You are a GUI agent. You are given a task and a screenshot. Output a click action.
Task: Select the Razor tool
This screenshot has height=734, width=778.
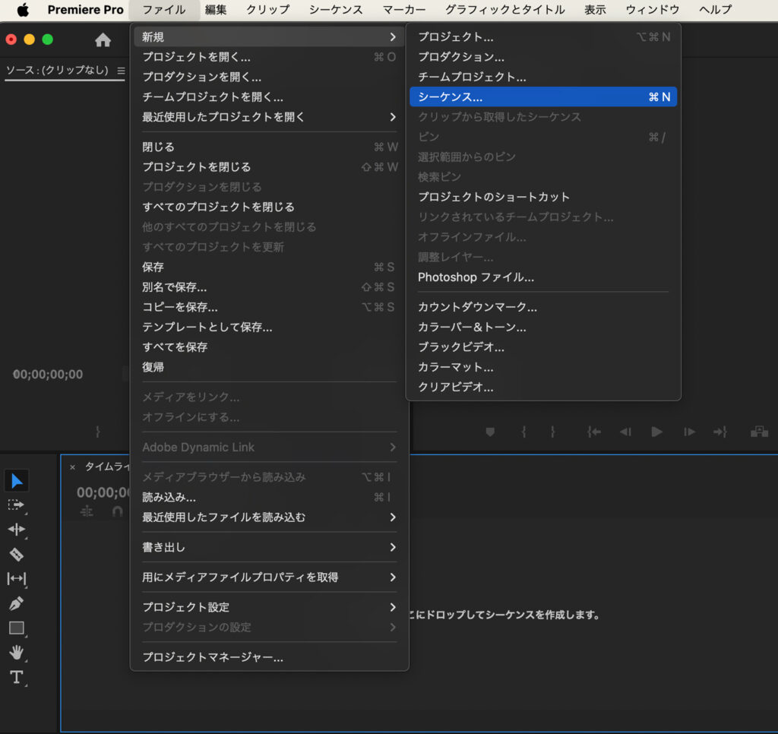pos(17,554)
